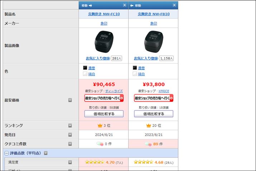
Task: Open the ティーライズ cheapest shop link
Action: click(114, 91)
